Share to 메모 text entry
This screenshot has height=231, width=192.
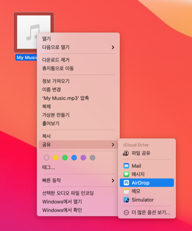[x=136, y=191]
